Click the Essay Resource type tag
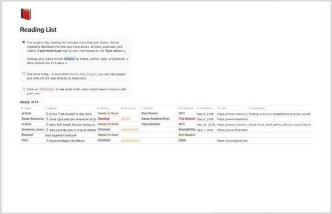 click(33, 119)
